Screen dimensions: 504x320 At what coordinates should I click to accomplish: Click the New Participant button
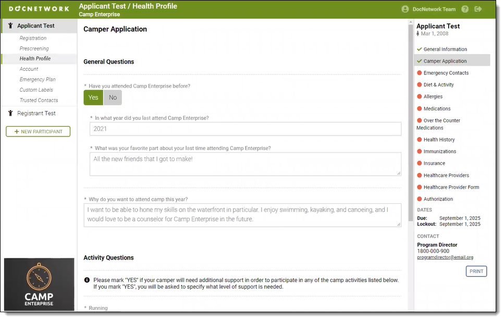point(38,132)
